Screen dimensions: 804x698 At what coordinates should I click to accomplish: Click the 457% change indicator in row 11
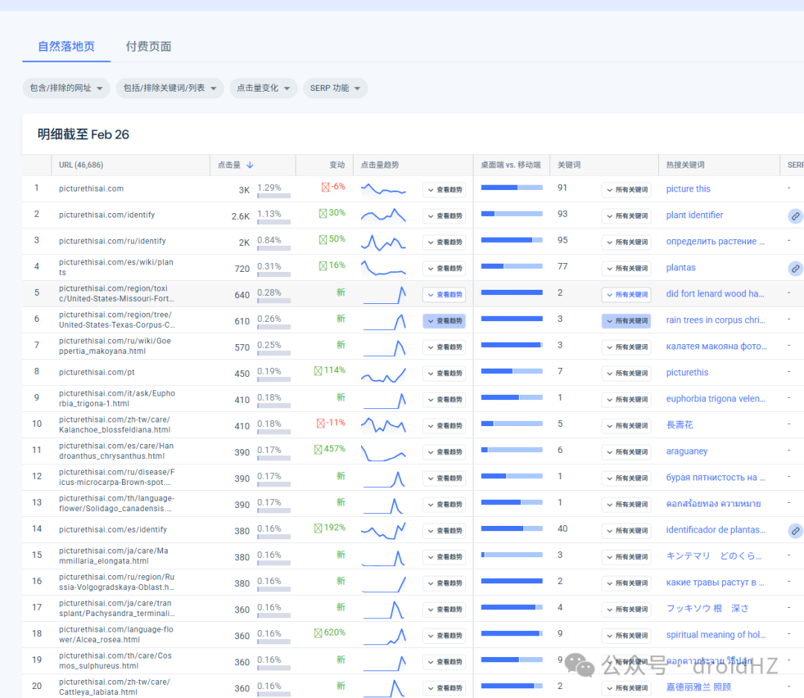tap(330, 449)
